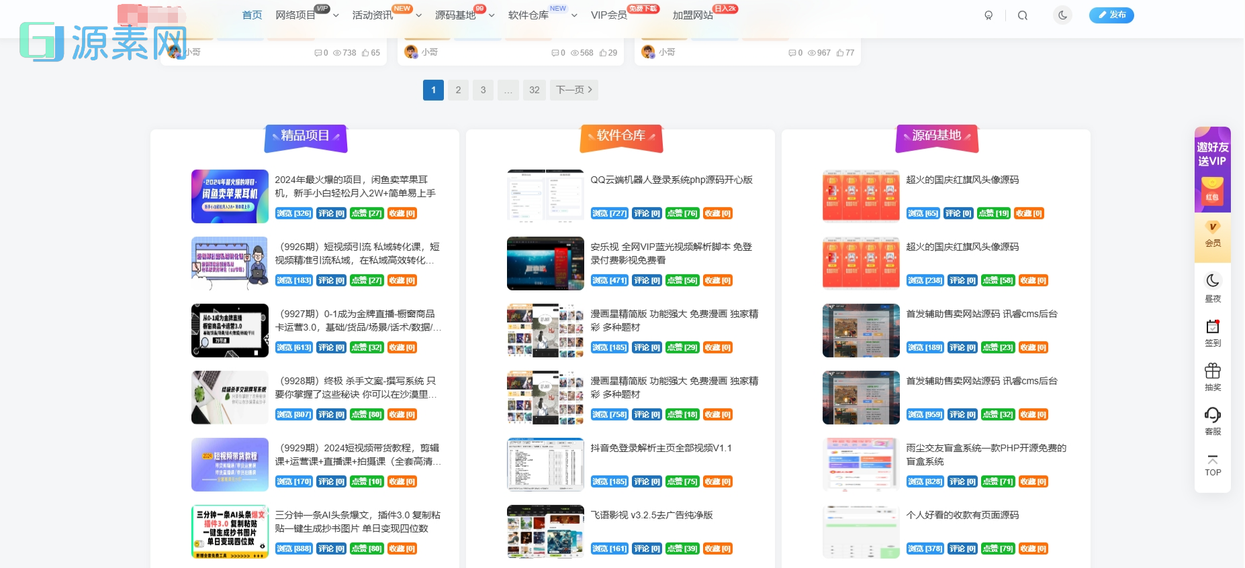Open the 软件仓库 menu label
The height and width of the screenshot is (568, 1245).
pyautogui.click(x=528, y=15)
